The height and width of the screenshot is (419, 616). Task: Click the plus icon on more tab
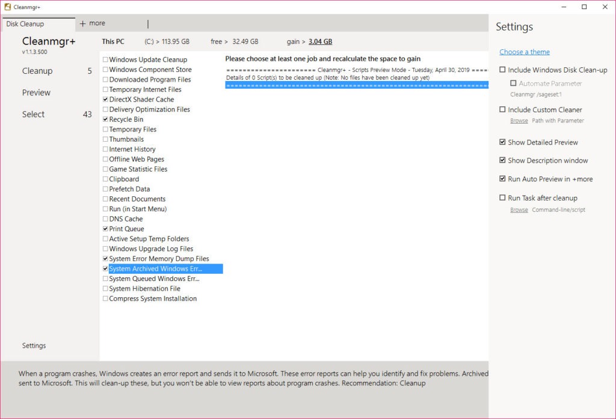point(82,23)
